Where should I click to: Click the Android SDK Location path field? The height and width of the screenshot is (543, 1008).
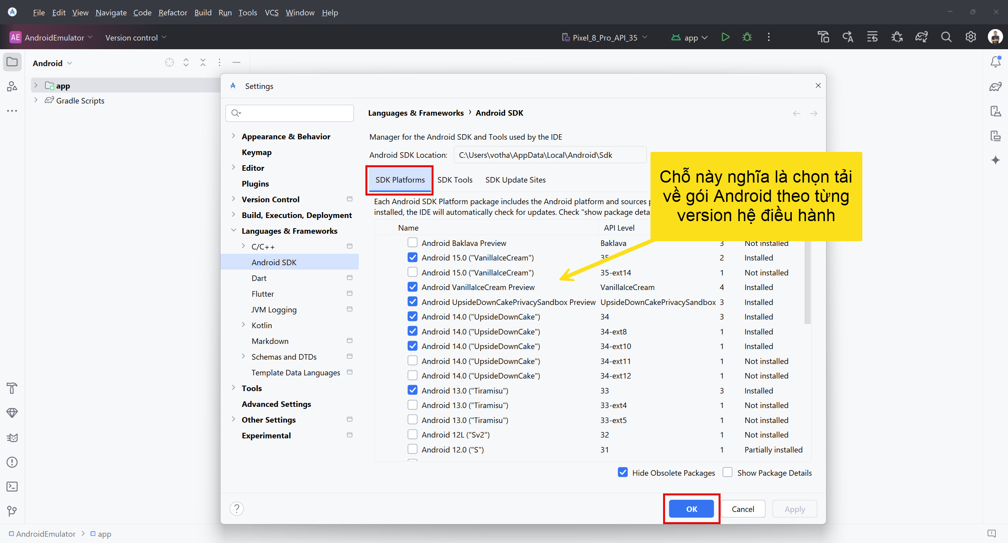coord(550,155)
